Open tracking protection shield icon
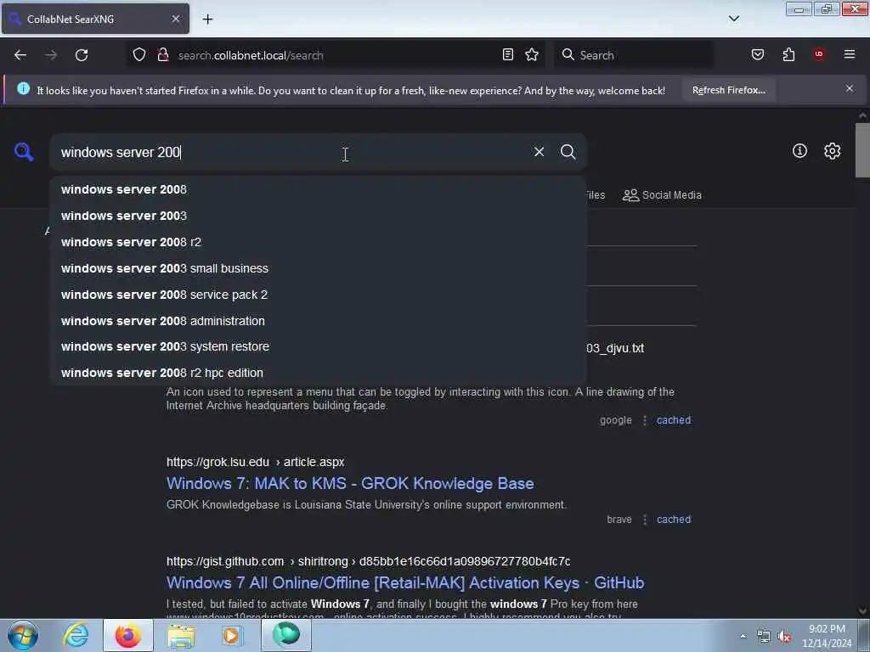The width and height of the screenshot is (870, 652). click(x=139, y=55)
